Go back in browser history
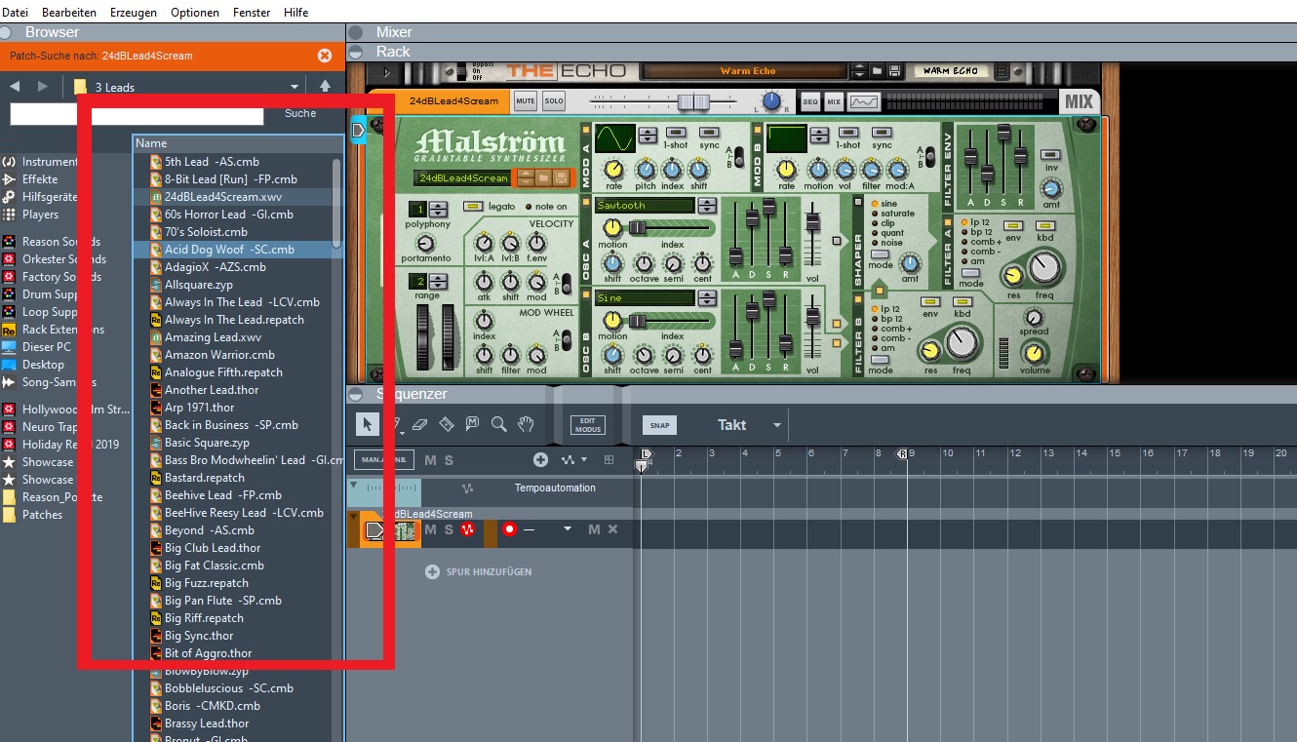Image resolution: width=1297 pixels, height=742 pixels. coord(15,87)
